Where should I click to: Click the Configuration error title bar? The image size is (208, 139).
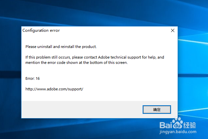coord(95,30)
